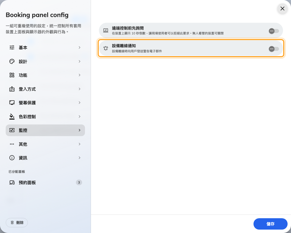Click the info circle icon beside 資訊

[x=12, y=158]
